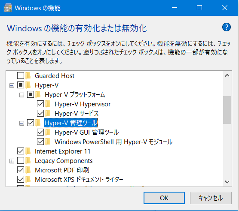
Task: Collapse the Hyper-V プラットフォーム node
Action: point(21,95)
